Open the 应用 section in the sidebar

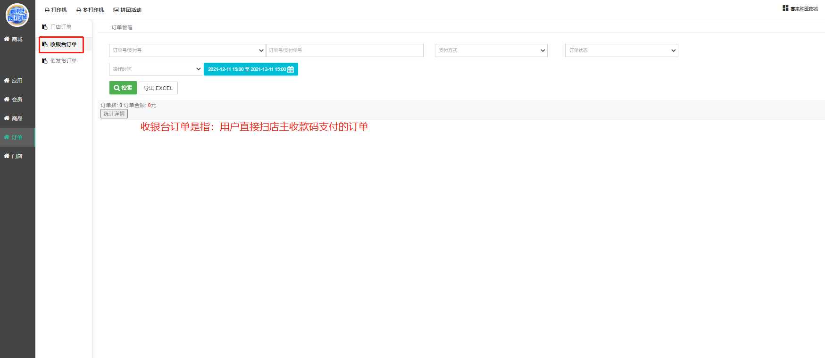point(14,81)
